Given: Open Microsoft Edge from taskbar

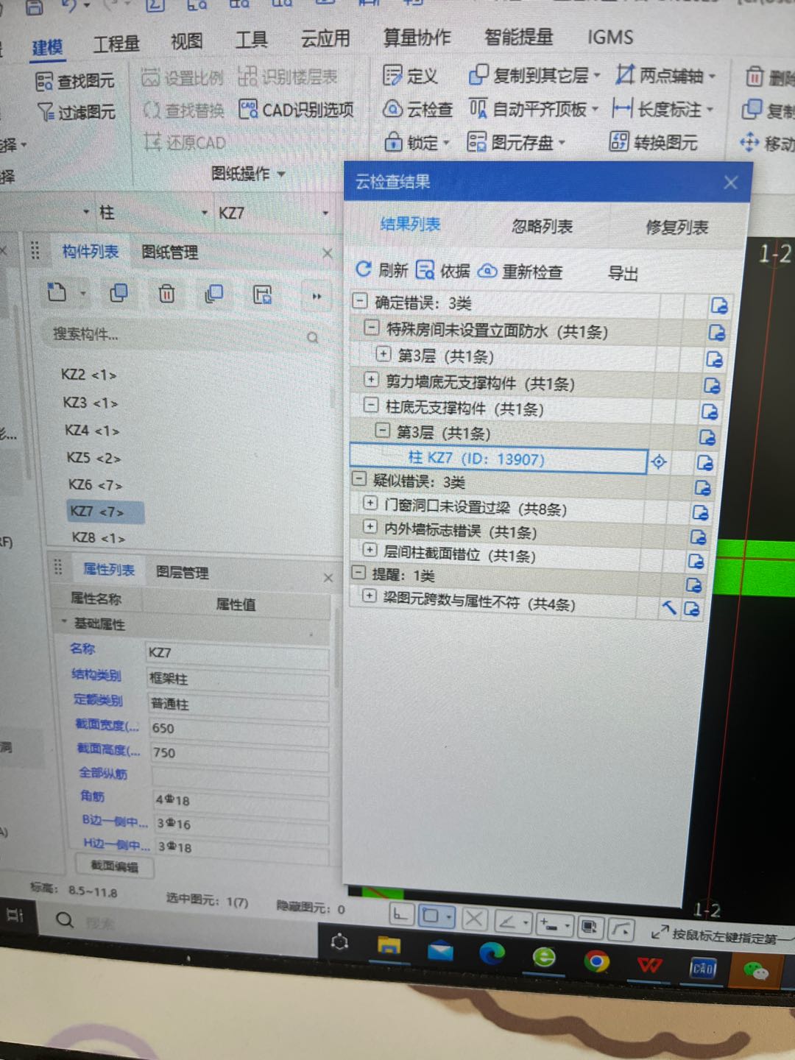Looking at the screenshot, I should pyautogui.click(x=491, y=953).
